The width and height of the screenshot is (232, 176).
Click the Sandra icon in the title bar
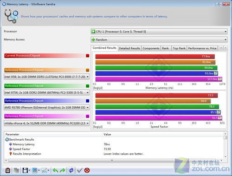click(4, 4)
